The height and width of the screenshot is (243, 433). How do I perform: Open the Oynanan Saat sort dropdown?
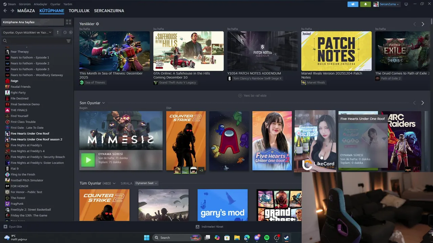coord(146,183)
